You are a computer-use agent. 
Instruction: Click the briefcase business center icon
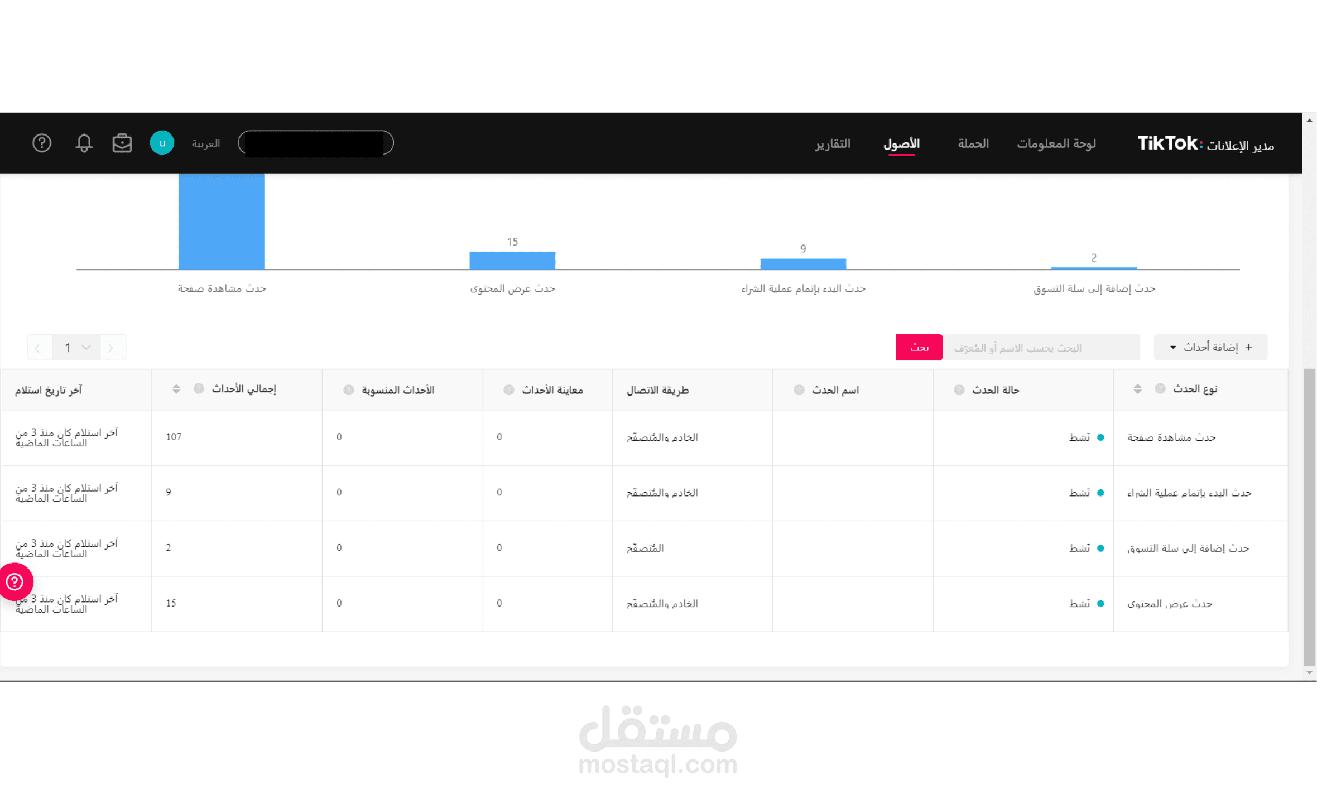click(x=122, y=143)
